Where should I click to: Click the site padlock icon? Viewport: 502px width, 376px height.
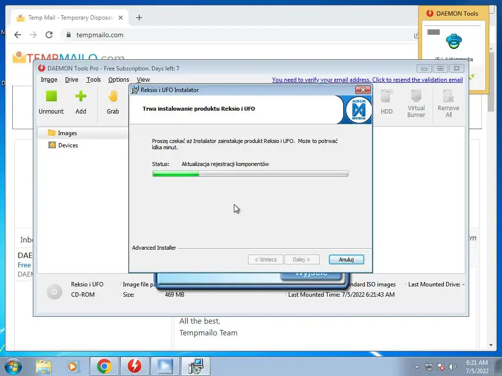coord(69,35)
